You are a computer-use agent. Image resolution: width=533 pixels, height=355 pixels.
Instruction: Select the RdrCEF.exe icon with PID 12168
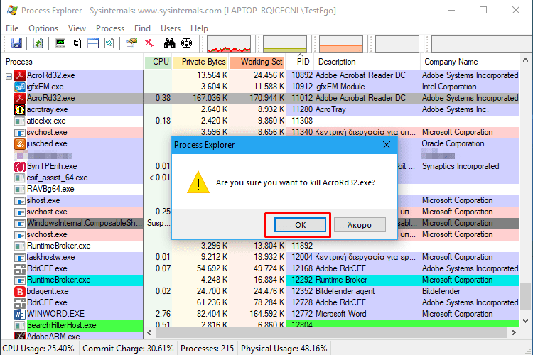pyautogui.click(x=20, y=268)
